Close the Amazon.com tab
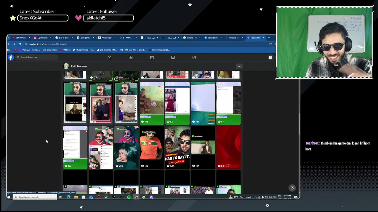The image size is (378, 212). click(x=115, y=38)
